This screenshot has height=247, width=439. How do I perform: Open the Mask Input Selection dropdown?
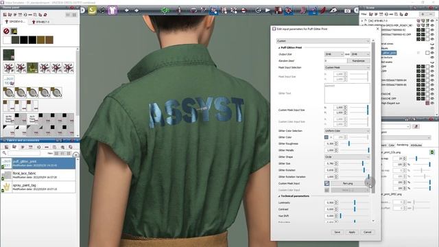[347, 67]
